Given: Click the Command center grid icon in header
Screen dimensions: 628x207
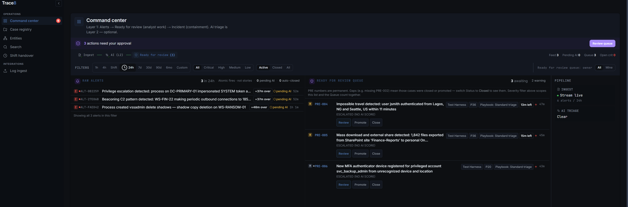Looking at the screenshot, I should pos(79,22).
